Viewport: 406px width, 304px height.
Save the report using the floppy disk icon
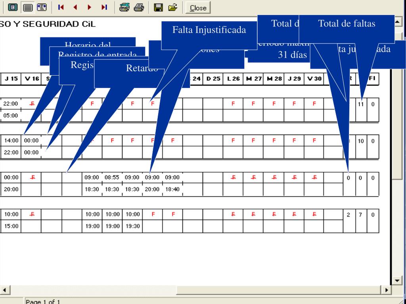pos(158,7)
